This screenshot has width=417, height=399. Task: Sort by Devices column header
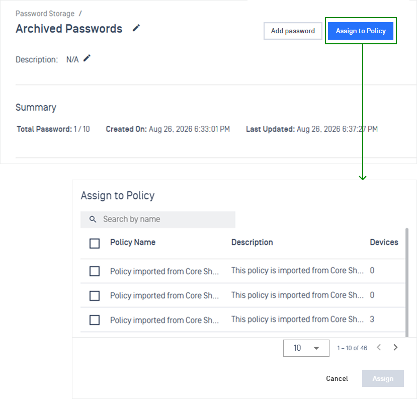pyautogui.click(x=384, y=243)
